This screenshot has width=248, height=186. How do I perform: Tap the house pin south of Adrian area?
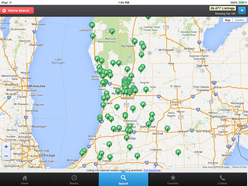178,153
